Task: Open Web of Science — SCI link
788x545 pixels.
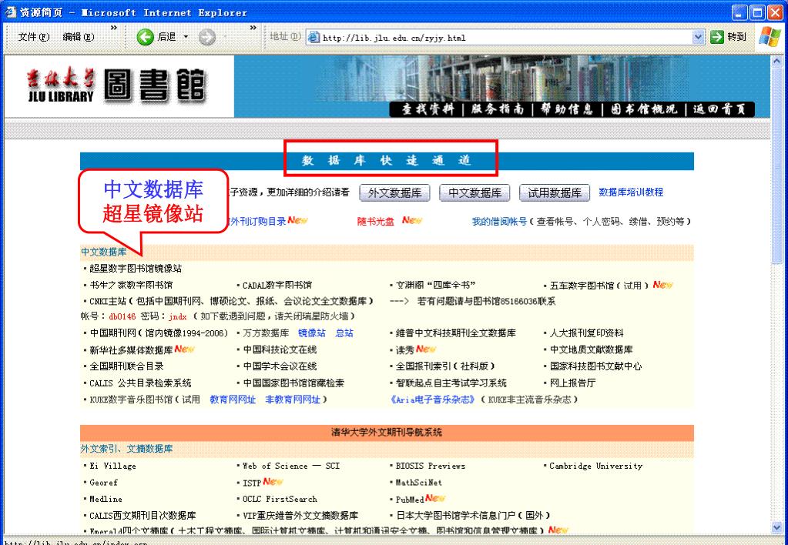Action: (291, 466)
